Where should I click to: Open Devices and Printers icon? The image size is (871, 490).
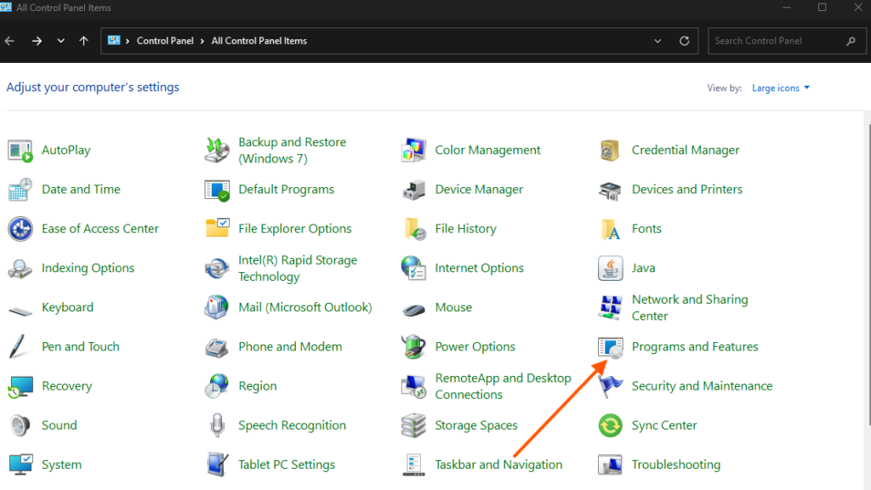point(610,190)
